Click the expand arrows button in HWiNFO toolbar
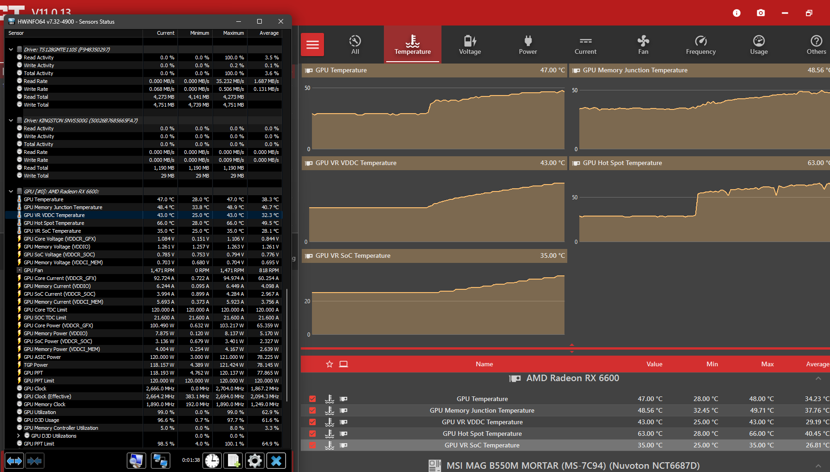This screenshot has height=472, width=830. [x=14, y=461]
